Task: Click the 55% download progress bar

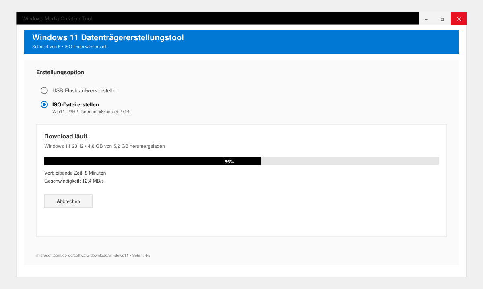Action: tap(242, 161)
